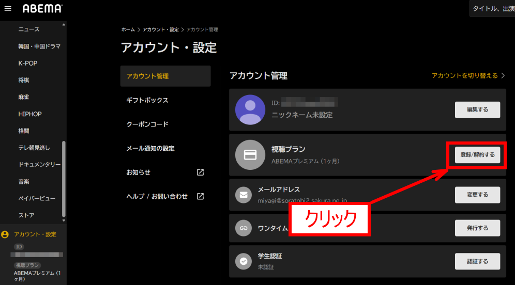Open メール通知の設定 menu item
515x285 pixels.
point(150,148)
